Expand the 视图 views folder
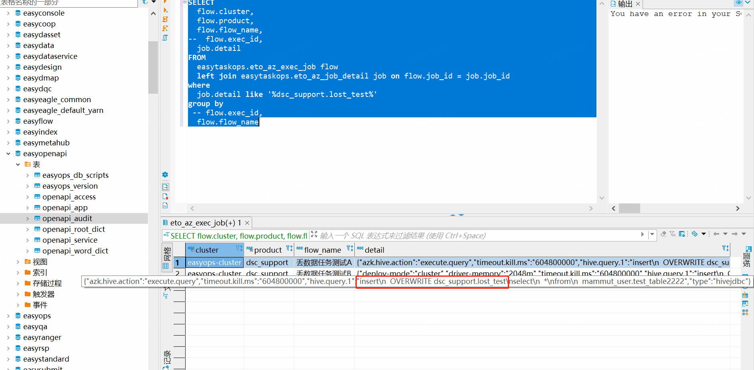 18,262
